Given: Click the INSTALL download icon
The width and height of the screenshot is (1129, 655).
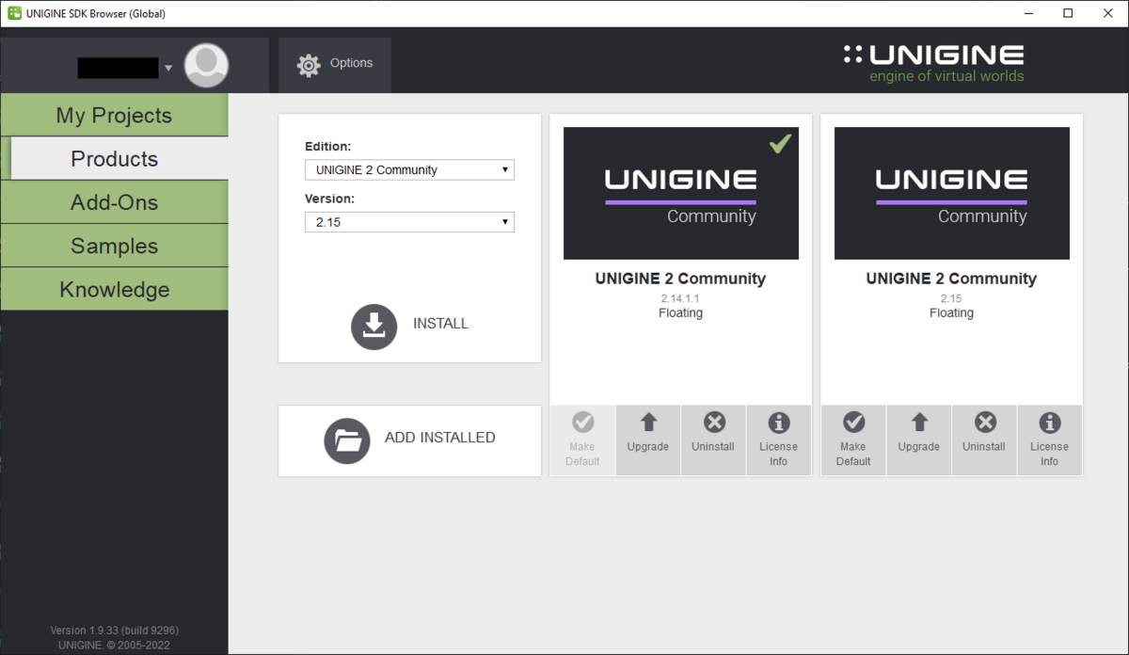Looking at the screenshot, I should coord(374,326).
